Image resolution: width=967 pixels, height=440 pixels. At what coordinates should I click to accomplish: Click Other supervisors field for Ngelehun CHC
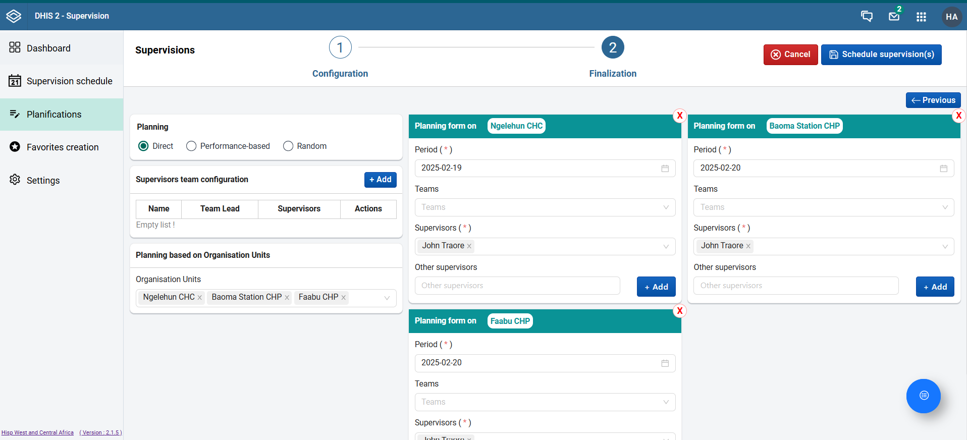(x=517, y=286)
